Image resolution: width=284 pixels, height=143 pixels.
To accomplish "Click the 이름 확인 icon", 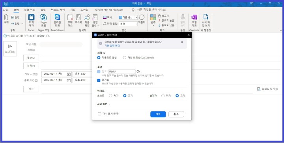I will [x=87, y=20].
